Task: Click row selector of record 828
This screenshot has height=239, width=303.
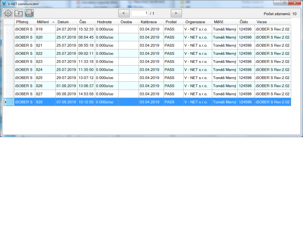Action: [8, 102]
